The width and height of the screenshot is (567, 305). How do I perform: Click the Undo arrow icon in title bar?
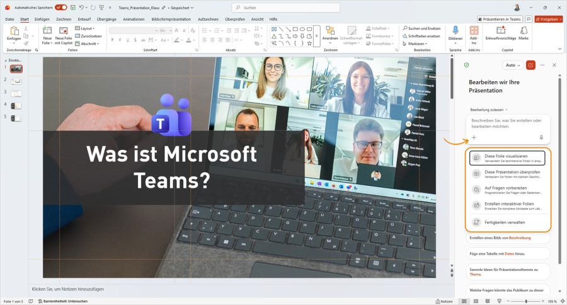click(x=81, y=7)
